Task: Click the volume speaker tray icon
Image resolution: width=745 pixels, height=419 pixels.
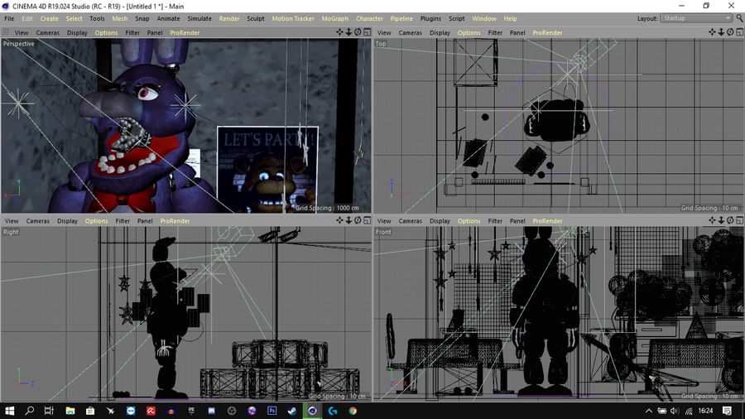Action: [x=675, y=411]
